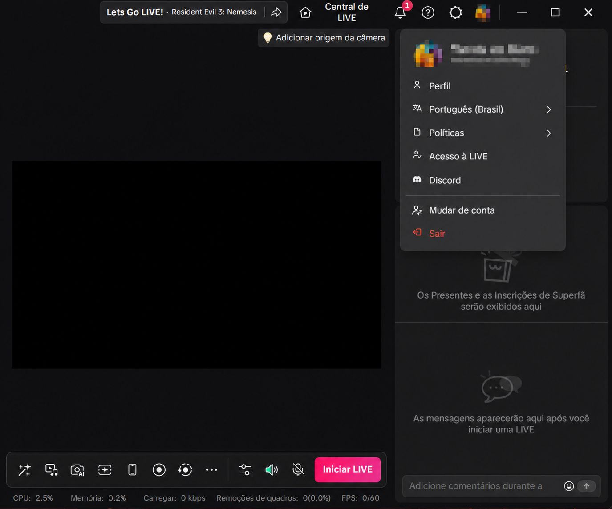Expand the Português (Brasil) language submenu

coord(483,109)
